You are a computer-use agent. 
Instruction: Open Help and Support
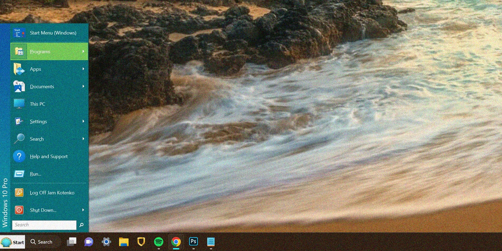coord(49,156)
